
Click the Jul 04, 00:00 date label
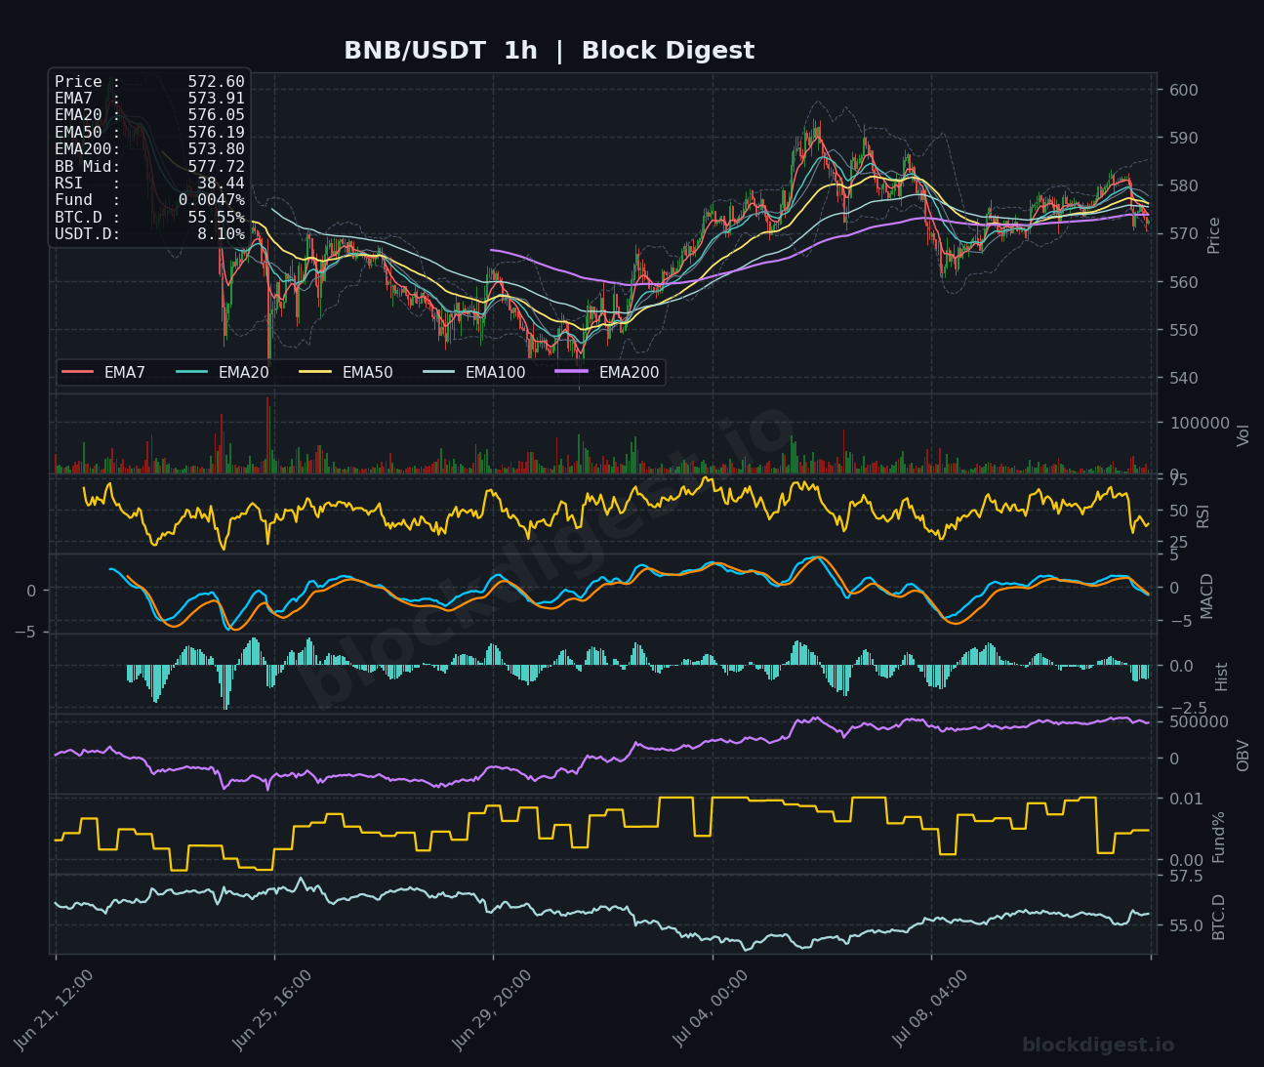[711, 1009]
